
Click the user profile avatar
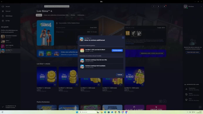[x=185, y=6]
